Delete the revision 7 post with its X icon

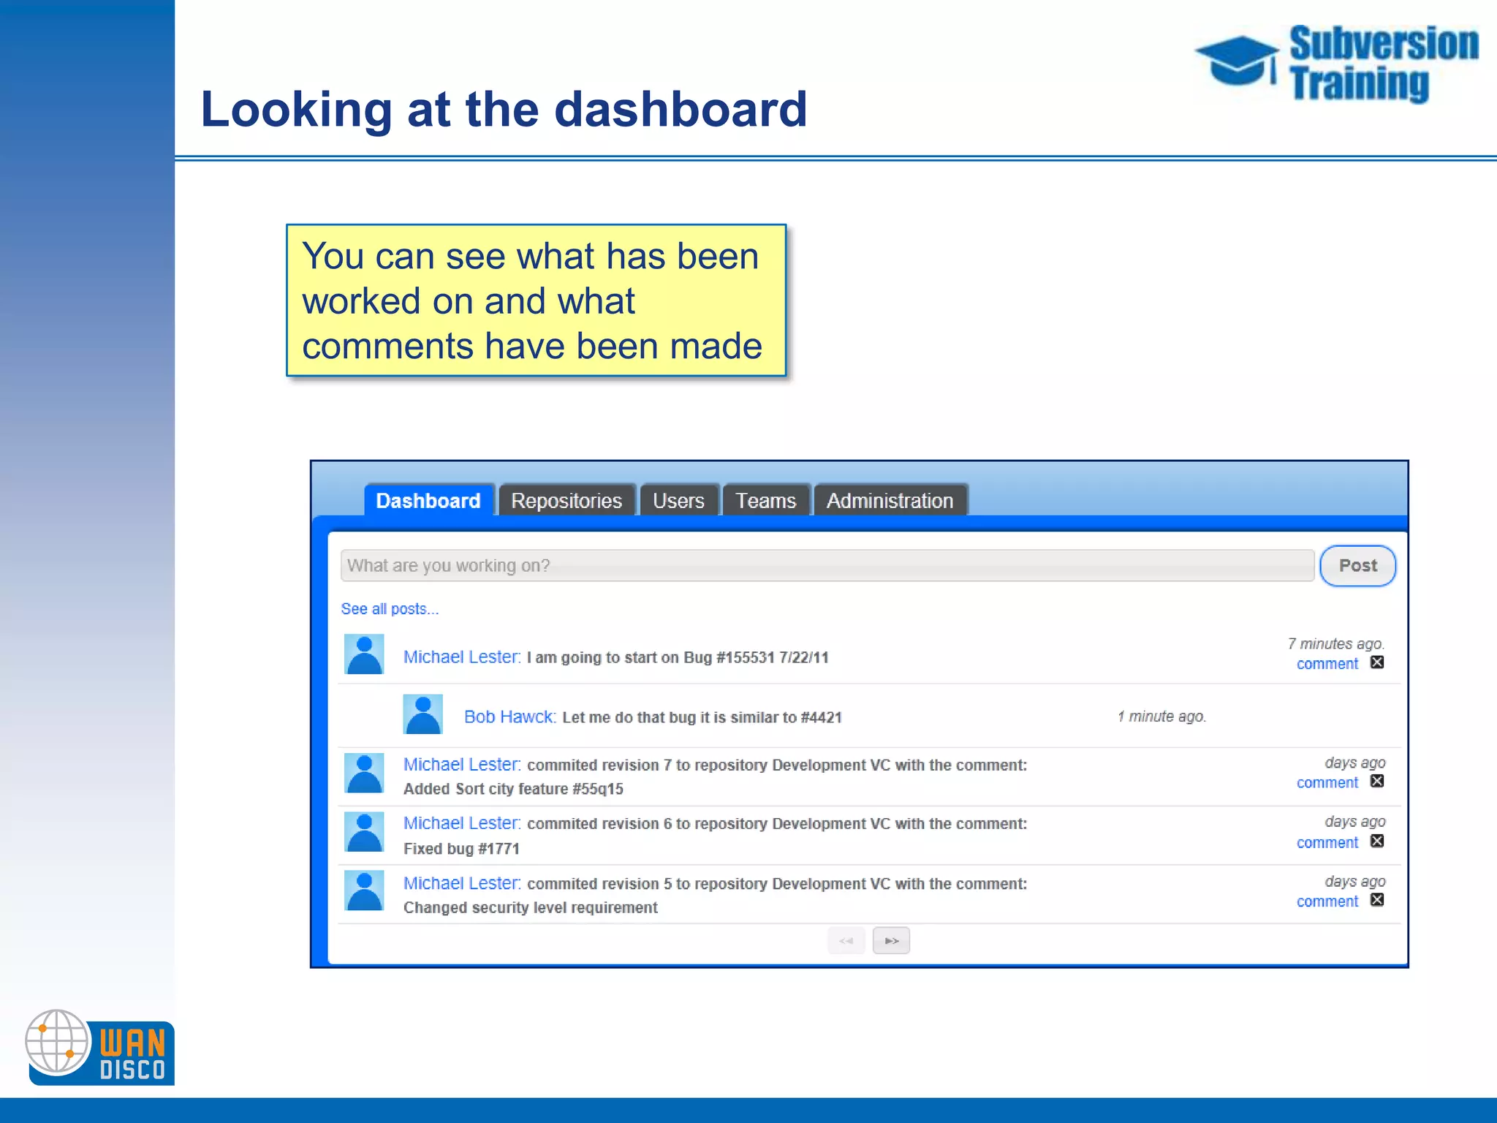click(x=1377, y=781)
